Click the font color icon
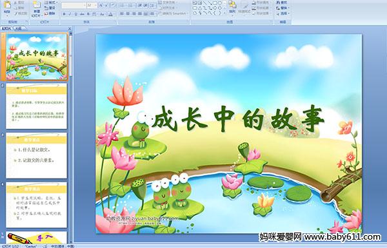Viewport: 387px width, 248px height. coord(110,14)
